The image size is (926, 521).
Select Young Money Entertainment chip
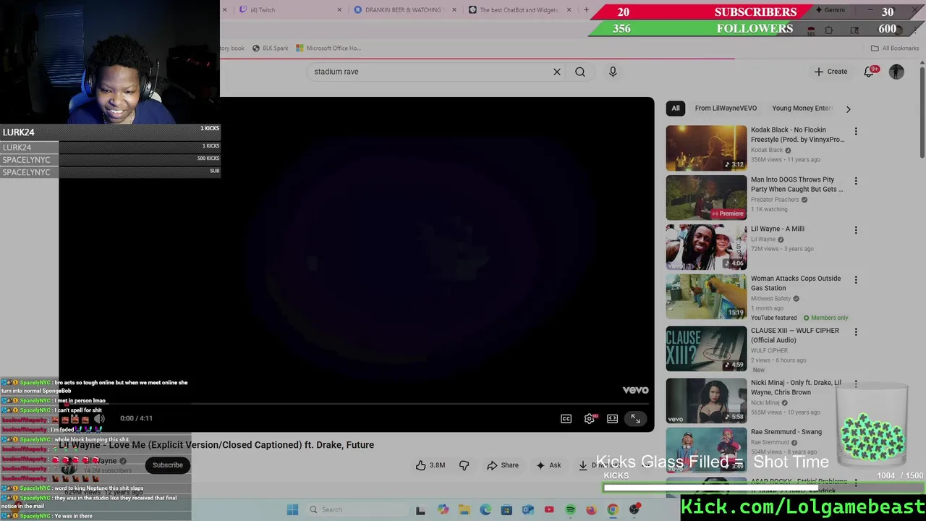[x=802, y=109]
